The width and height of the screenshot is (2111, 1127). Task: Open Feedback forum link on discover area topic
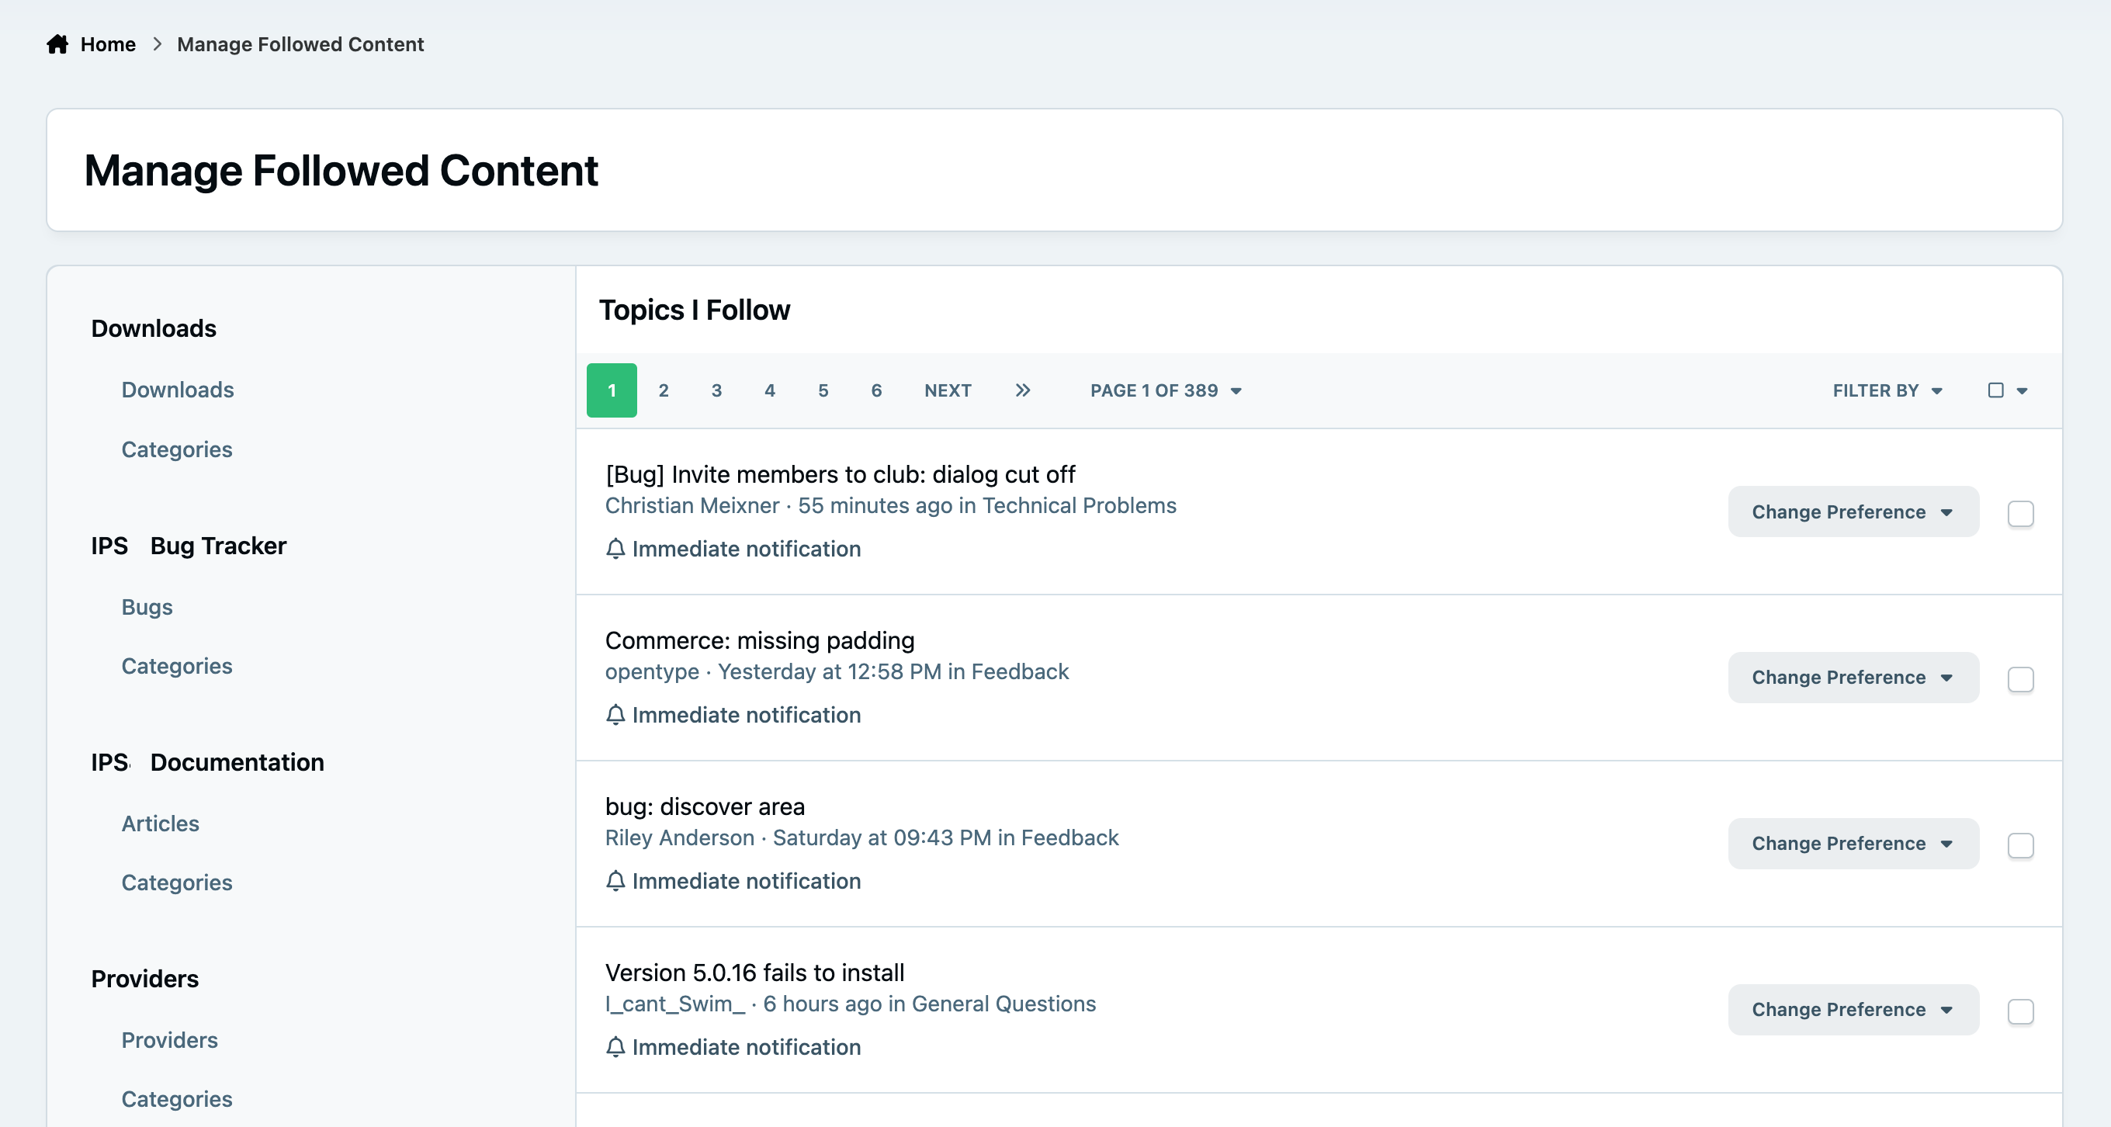[1069, 837]
